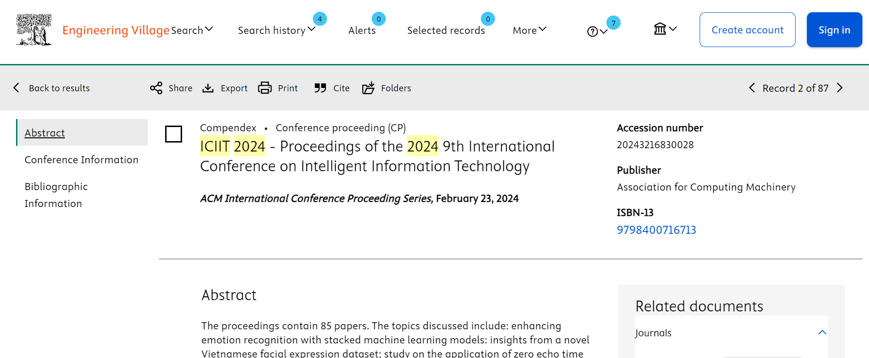This screenshot has width=869, height=358.
Task: Jump to Bibliographic Information section
Action: [56, 195]
